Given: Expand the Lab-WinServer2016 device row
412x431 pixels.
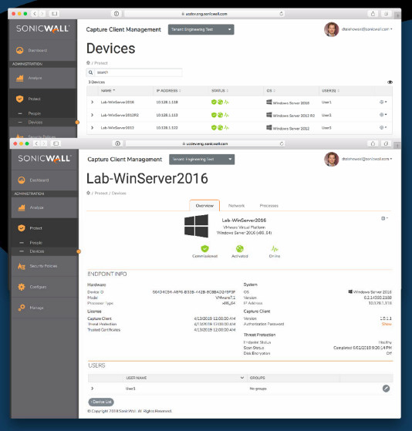Looking at the screenshot, I should click(x=92, y=102).
